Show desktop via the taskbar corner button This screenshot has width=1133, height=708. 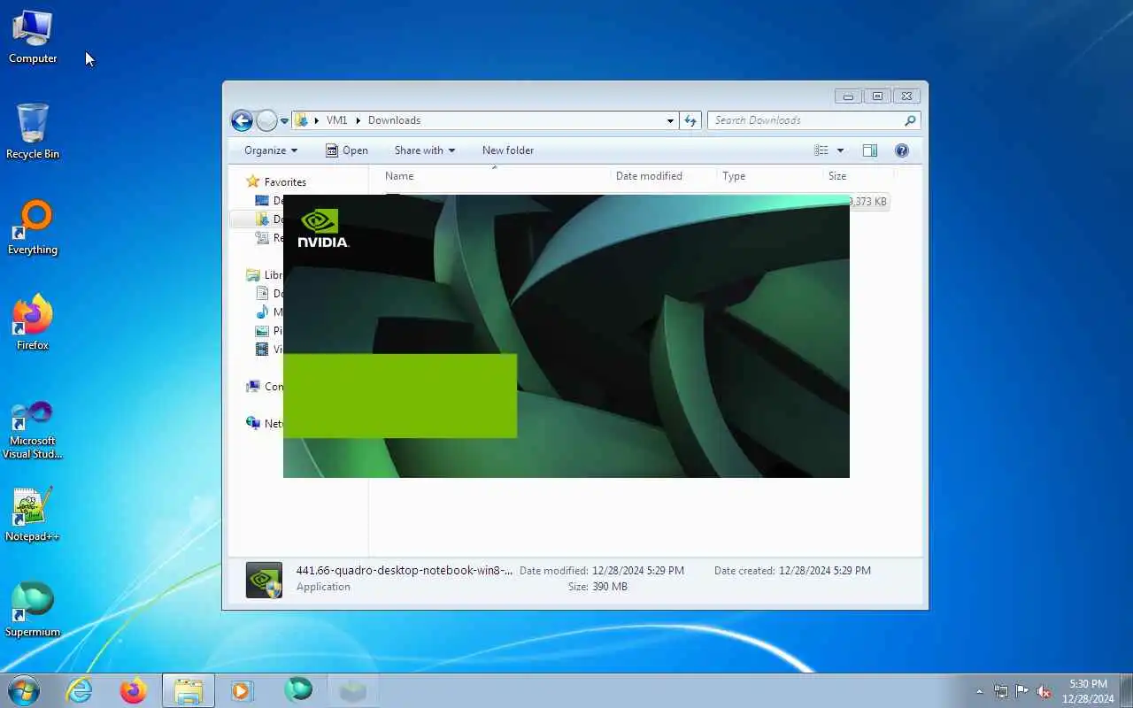pyautogui.click(x=1126, y=690)
